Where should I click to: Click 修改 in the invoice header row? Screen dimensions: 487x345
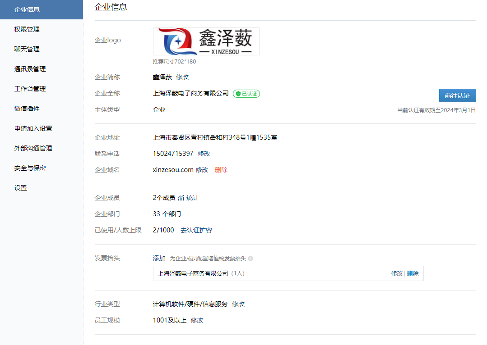[x=397, y=273]
